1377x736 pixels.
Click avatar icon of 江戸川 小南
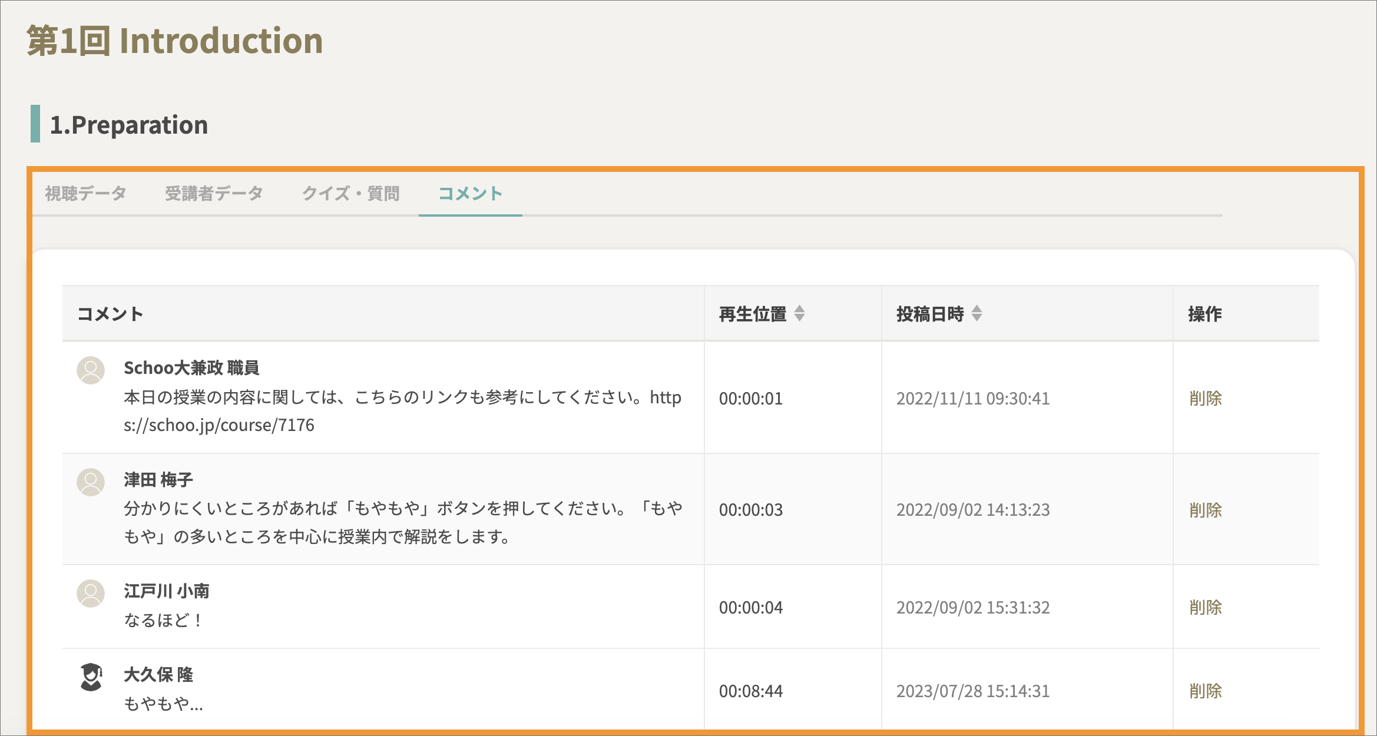tap(91, 593)
